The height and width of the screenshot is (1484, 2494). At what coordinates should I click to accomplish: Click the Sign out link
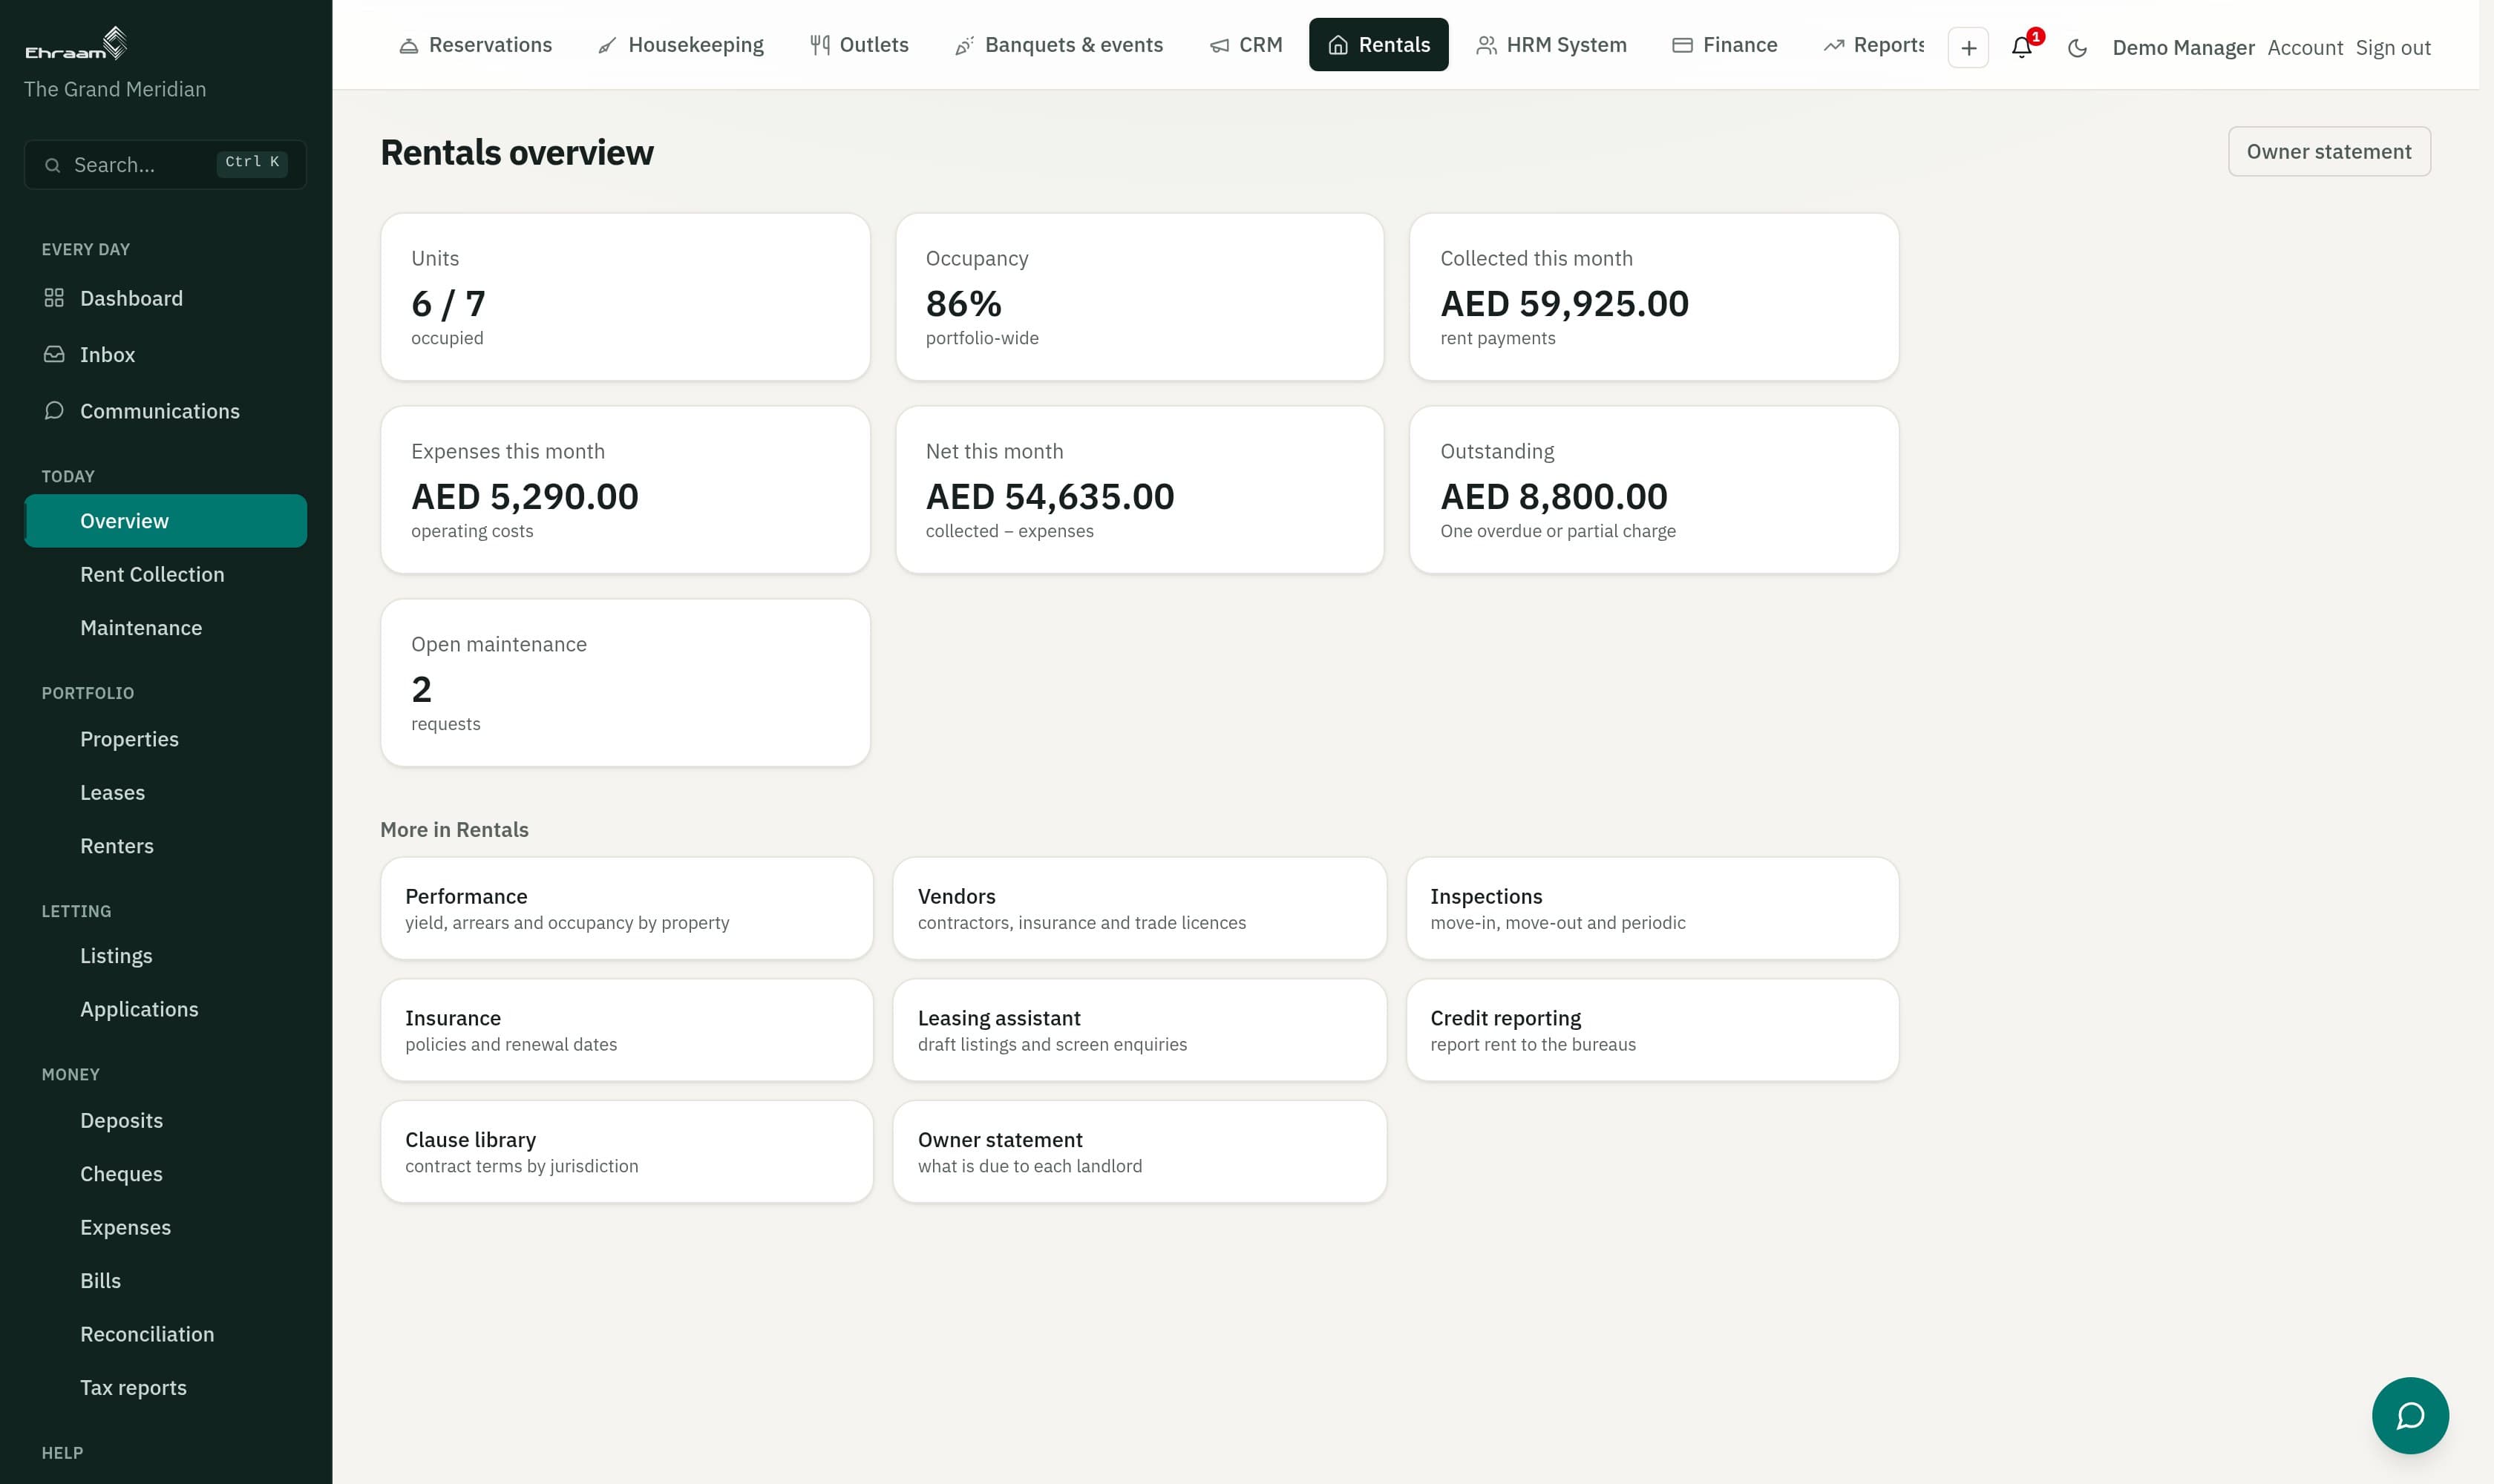2392,48
